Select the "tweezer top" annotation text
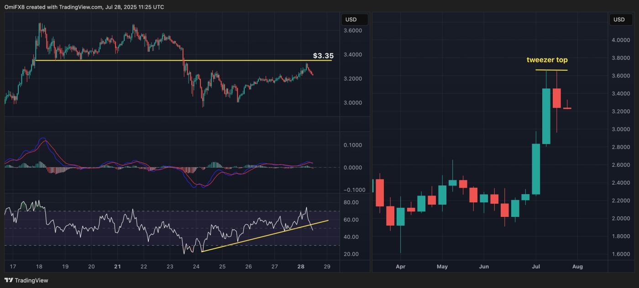639x288 pixels. click(547, 60)
